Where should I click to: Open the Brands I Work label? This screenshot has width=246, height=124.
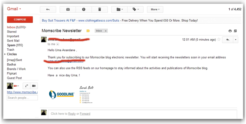(16, 69)
